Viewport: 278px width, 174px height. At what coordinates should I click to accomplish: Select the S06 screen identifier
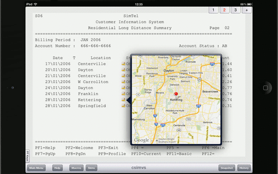coord(39,16)
